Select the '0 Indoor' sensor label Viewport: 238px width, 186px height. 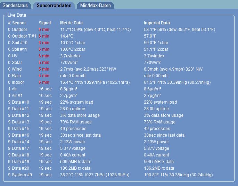[16, 82]
